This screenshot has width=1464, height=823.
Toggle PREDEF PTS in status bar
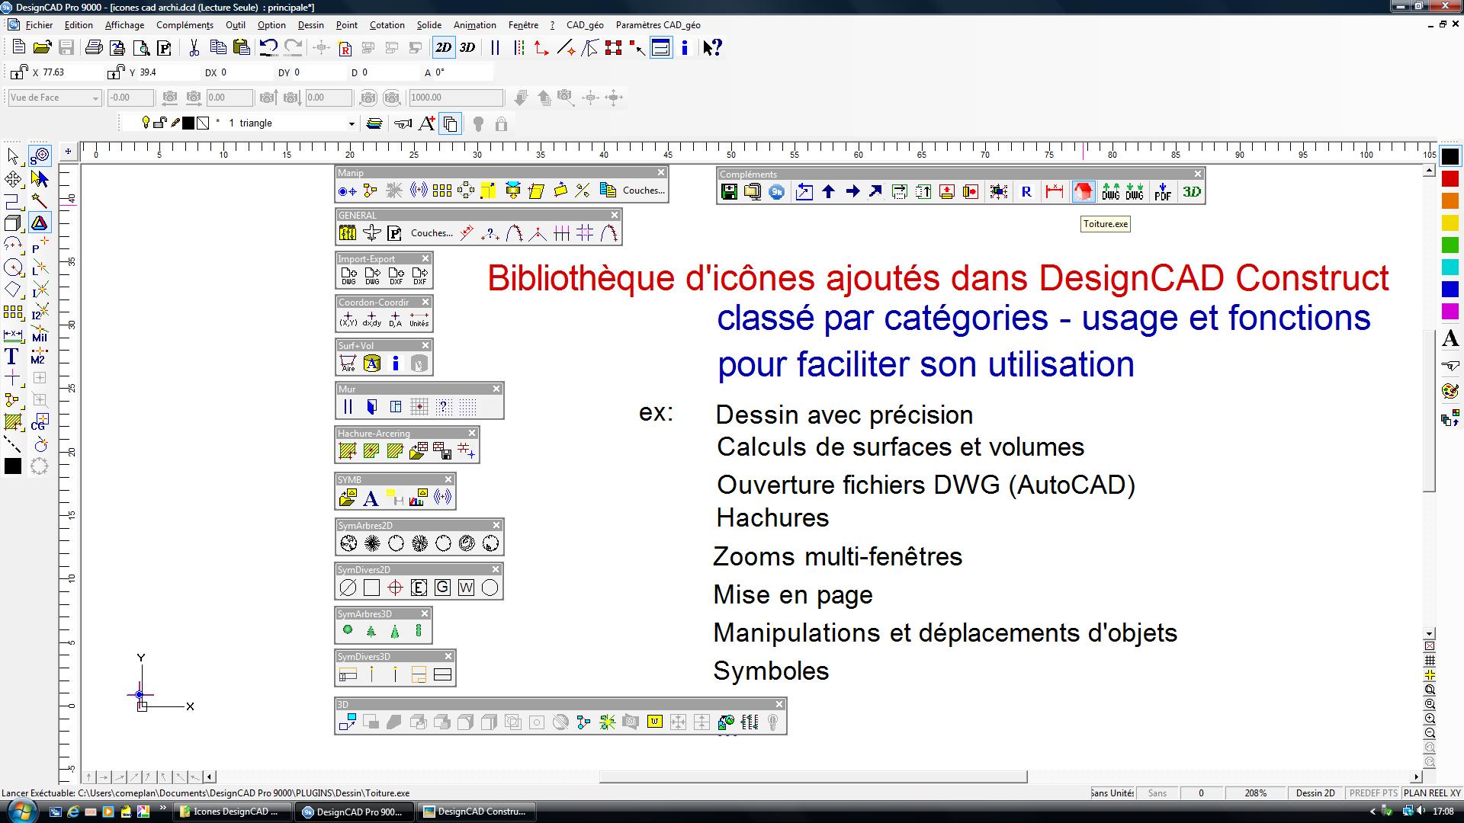pyautogui.click(x=1373, y=793)
